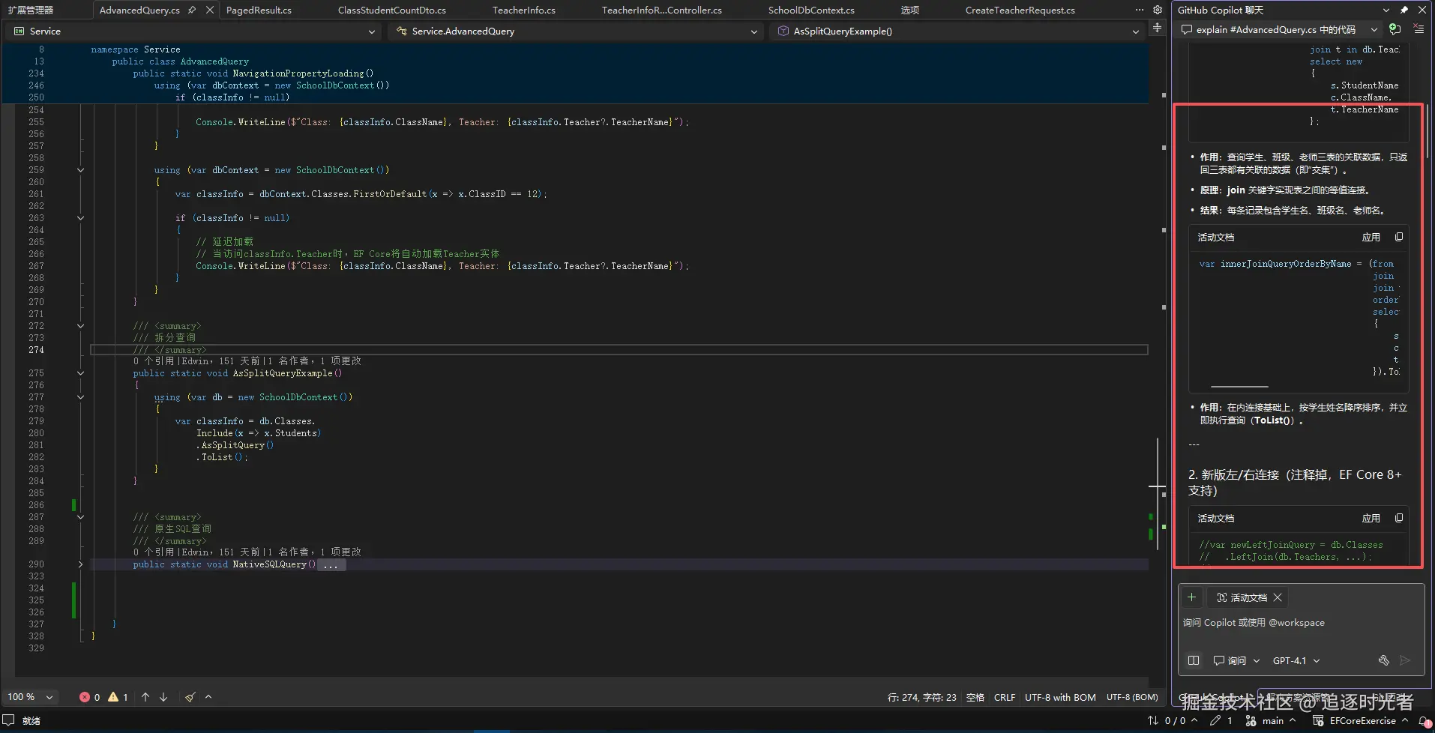Click 应用 button on innerJoinQueryOrderByName snippet

[1371, 237]
